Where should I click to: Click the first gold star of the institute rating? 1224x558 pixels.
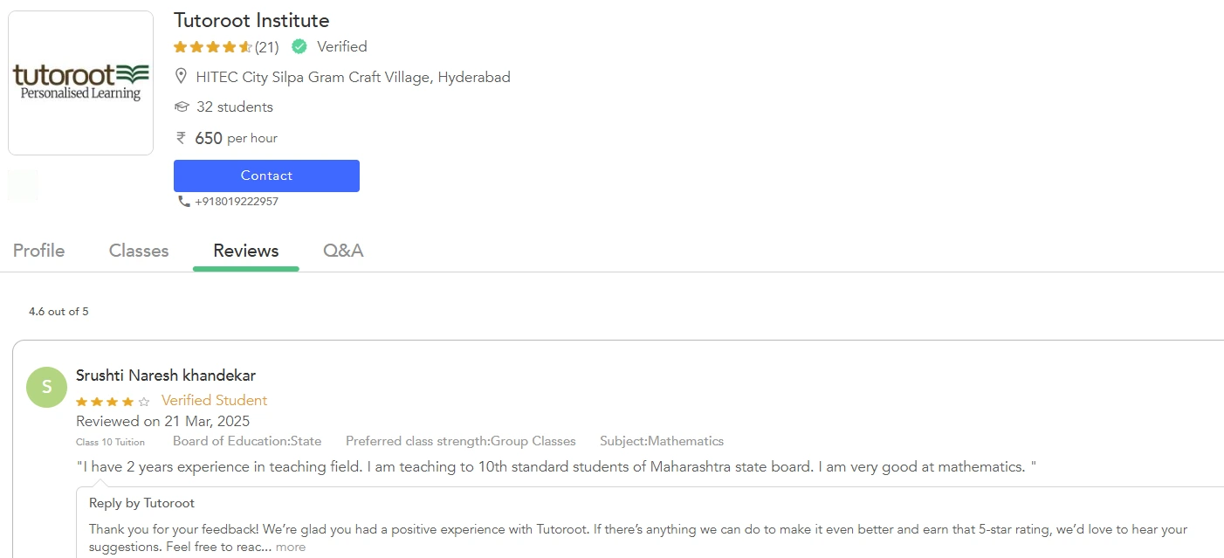point(180,46)
